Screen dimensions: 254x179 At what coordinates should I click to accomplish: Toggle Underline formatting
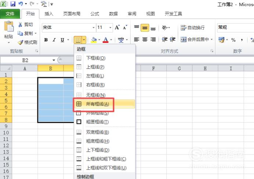pos(62,40)
